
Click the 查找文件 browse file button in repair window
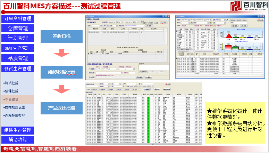point(143,72)
